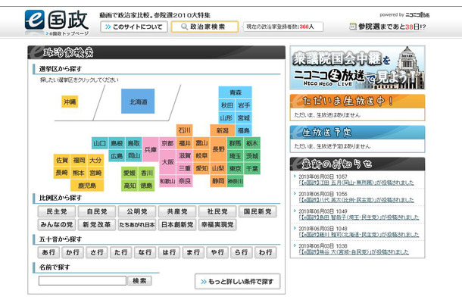Select 青森 district tile
Viewport: 462px width, 303px height.
click(235, 92)
